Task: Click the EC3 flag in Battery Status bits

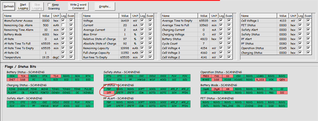Action: [56, 79]
